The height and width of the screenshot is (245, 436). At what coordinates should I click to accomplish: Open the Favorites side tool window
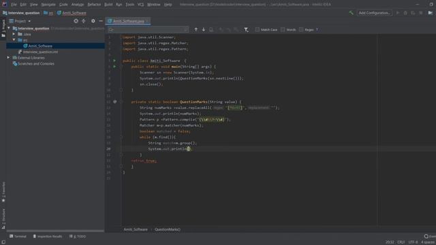(3, 192)
